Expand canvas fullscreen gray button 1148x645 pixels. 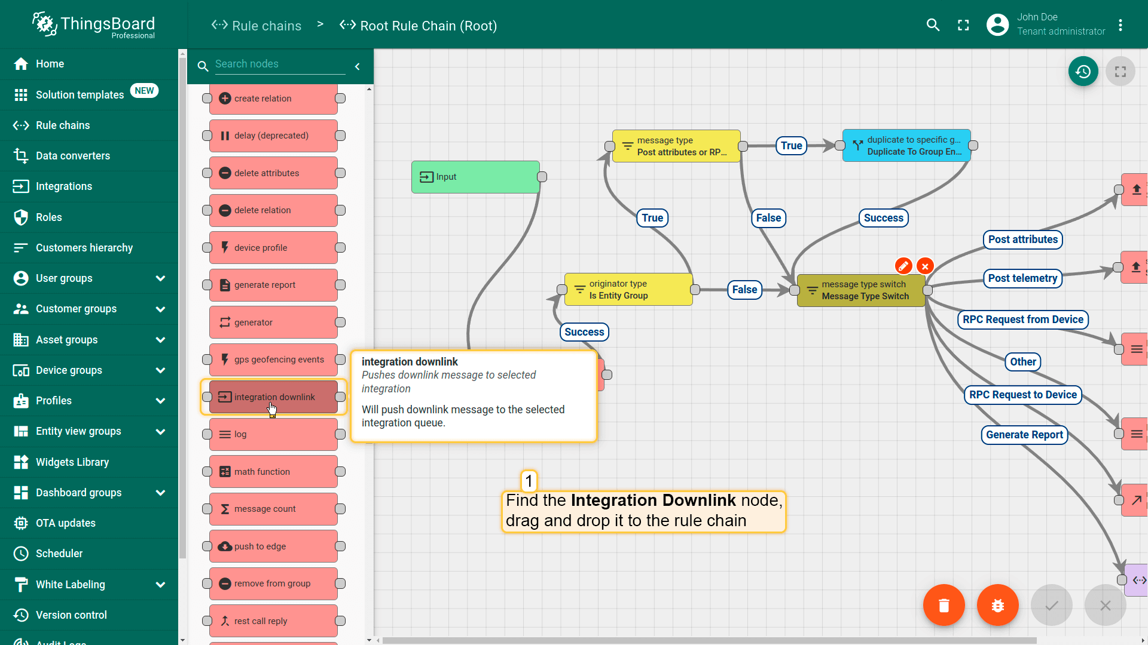pos(1120,72)
